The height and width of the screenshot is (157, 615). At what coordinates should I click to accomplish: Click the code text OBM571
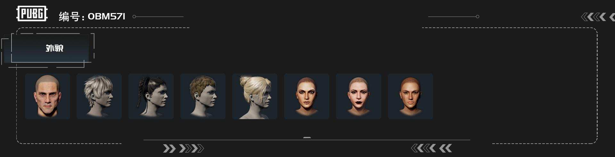(106, 17)
